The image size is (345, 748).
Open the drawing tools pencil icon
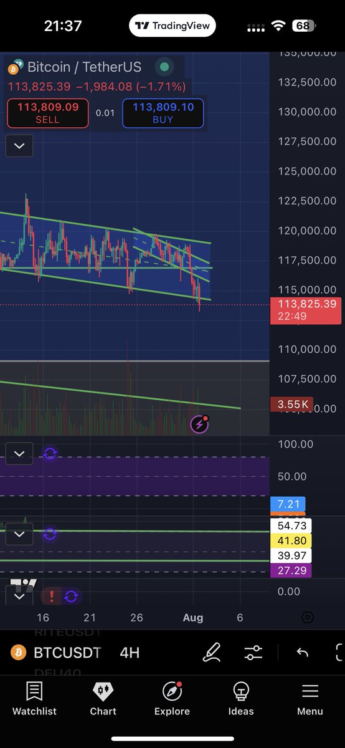click(212, 653)
